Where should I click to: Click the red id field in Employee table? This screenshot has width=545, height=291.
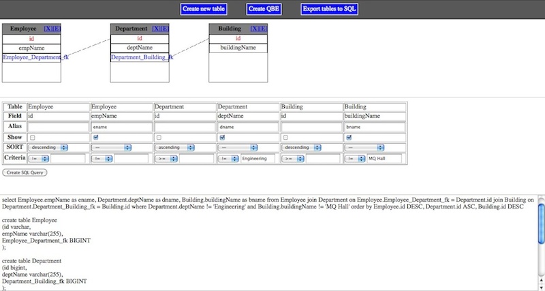pyautogui.click(x=31, y=39)
